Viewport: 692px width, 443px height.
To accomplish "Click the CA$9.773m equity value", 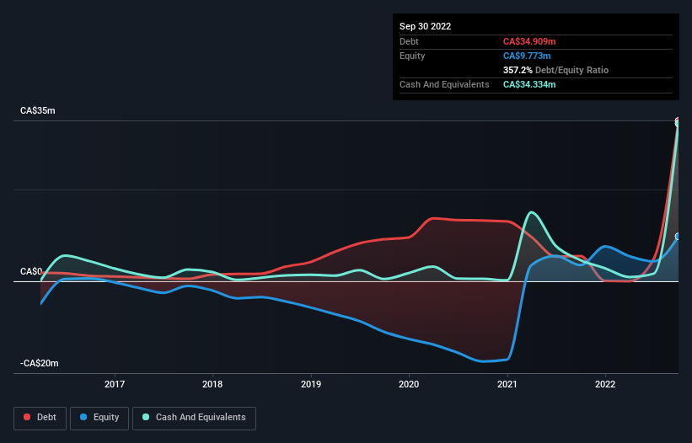I will [527, 56].
